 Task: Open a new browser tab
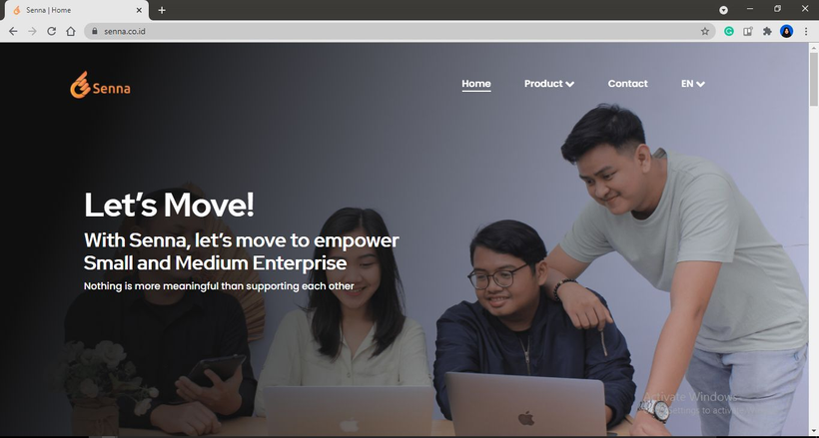162,10
